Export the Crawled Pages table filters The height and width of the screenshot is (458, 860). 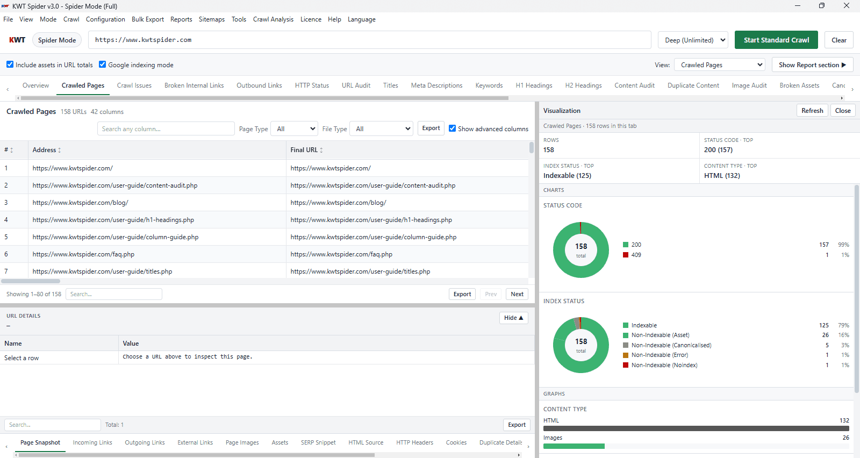click(431, 128)
